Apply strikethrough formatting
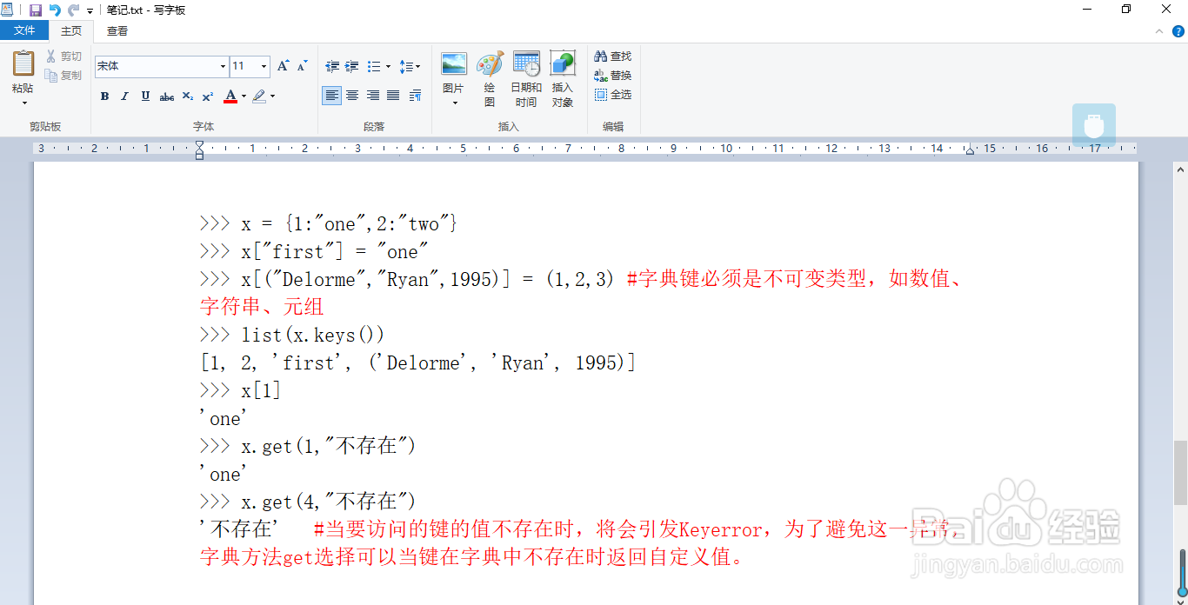The height and width of the screenshot is (605, 1188). 166,96
